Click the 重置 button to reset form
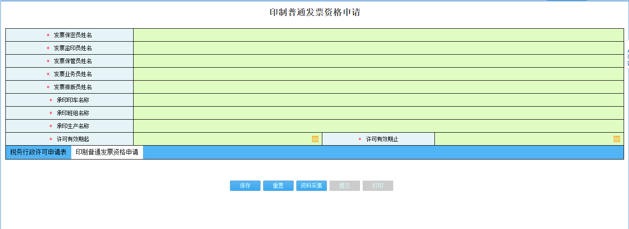Screen dimensions: 629x229 coord(278,186)
